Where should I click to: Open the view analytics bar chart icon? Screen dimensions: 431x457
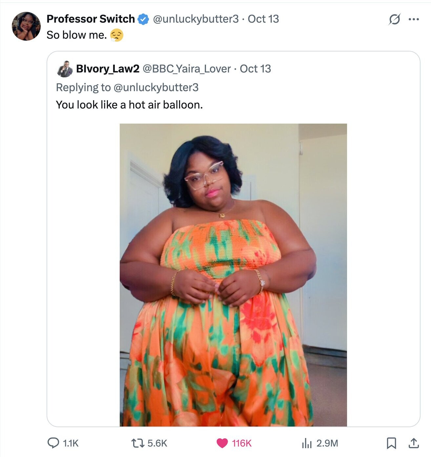tap(306, 443)
